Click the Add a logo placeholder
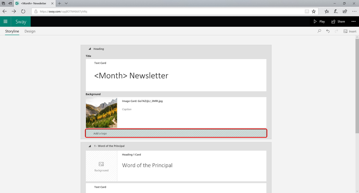The image size is (359, 193). pos(176,133)
